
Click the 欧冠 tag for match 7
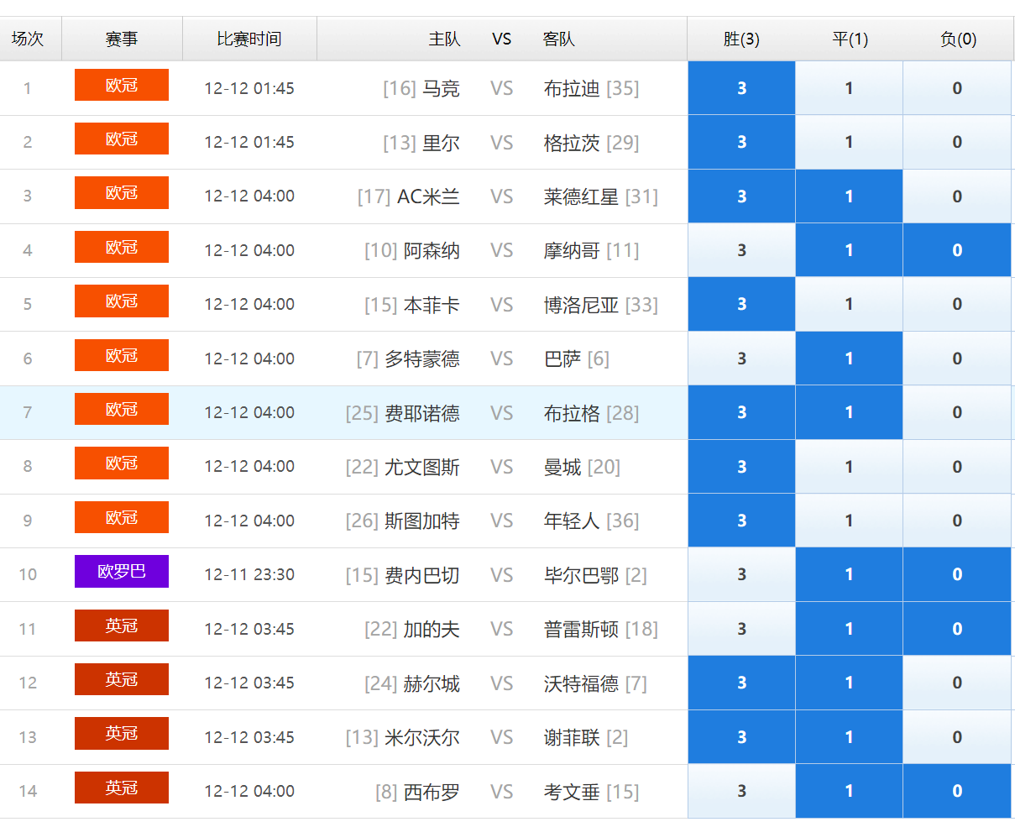122,409
